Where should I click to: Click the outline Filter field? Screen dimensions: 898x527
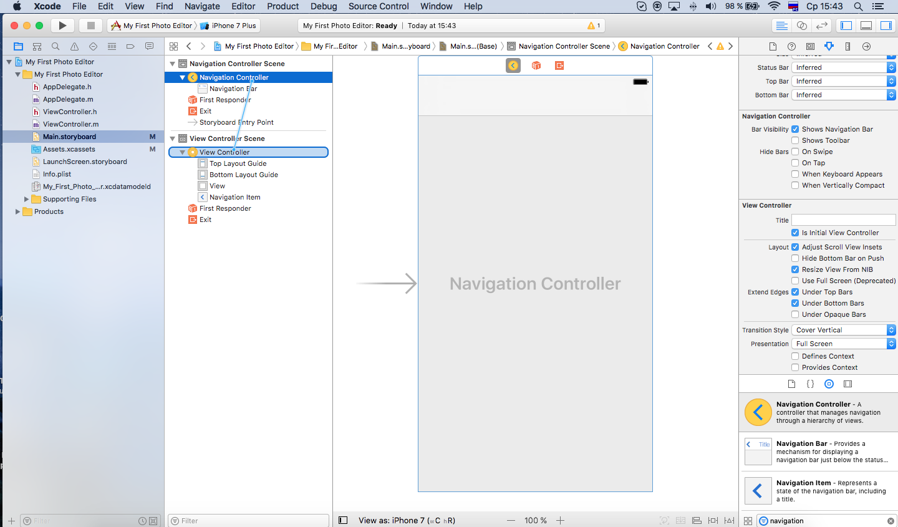(249, 521)
